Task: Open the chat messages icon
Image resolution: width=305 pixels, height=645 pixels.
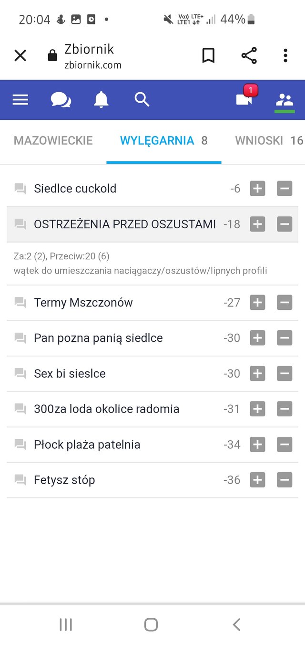Action: point(61,100)
